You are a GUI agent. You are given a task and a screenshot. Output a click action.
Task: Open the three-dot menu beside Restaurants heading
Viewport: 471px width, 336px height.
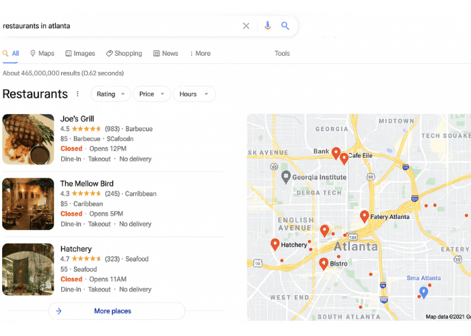pyautogui.click(x=77, y=94)
